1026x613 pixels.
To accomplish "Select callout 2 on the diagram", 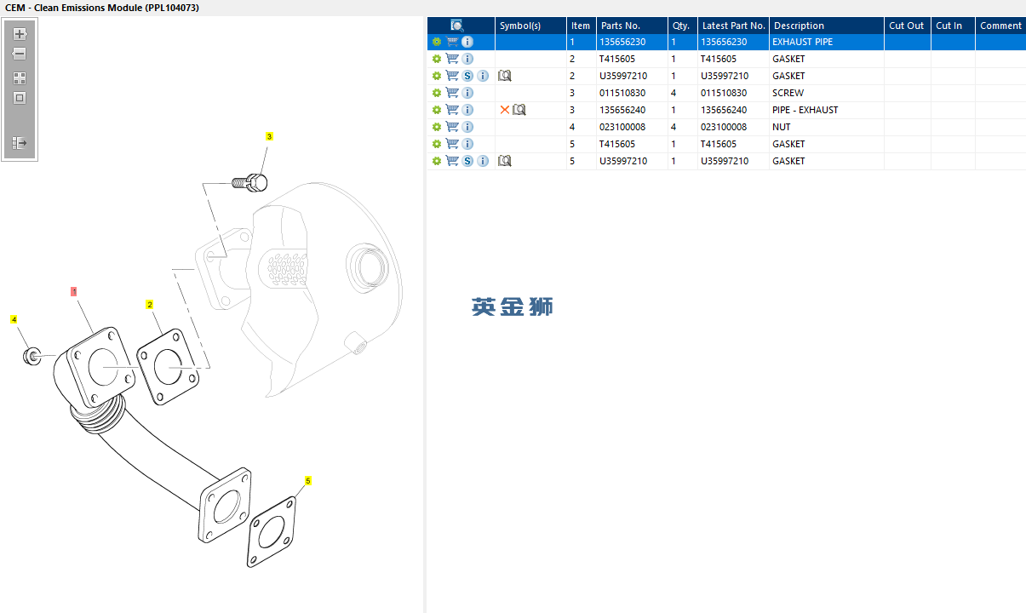I will 150,304.
